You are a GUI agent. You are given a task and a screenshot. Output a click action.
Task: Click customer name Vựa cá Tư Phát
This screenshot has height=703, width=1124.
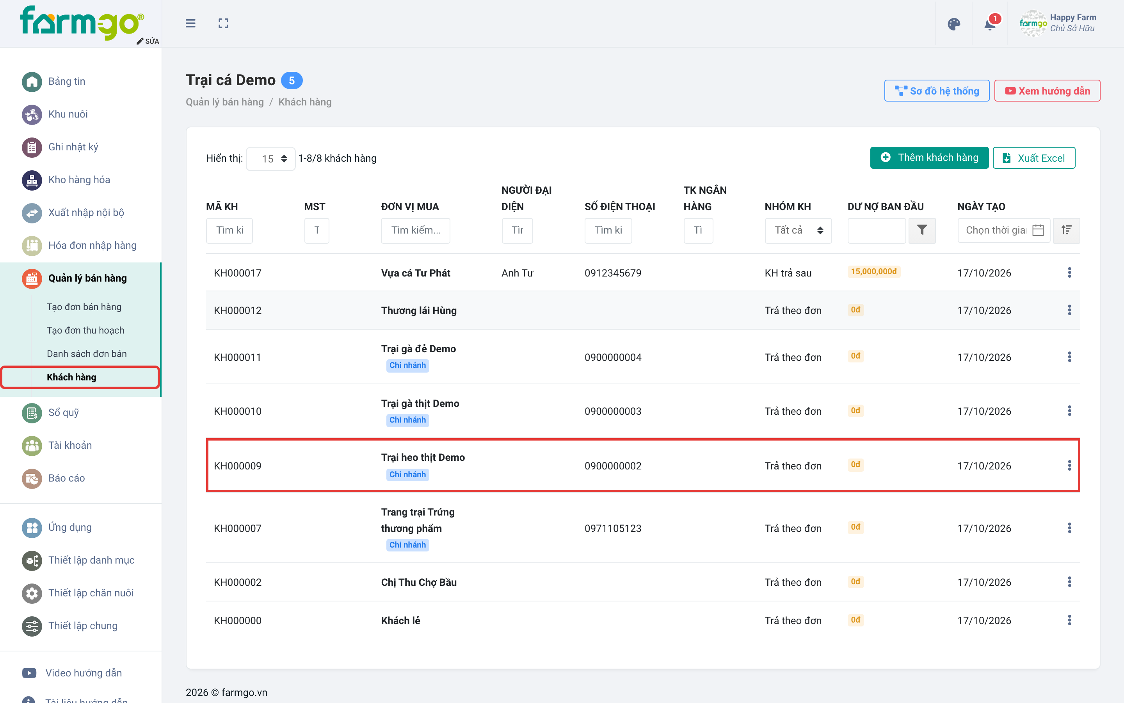[416, 273]
